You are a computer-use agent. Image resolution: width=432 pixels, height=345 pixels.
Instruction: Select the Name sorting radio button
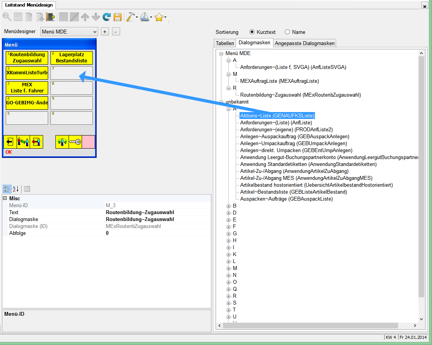coord(287,32)
